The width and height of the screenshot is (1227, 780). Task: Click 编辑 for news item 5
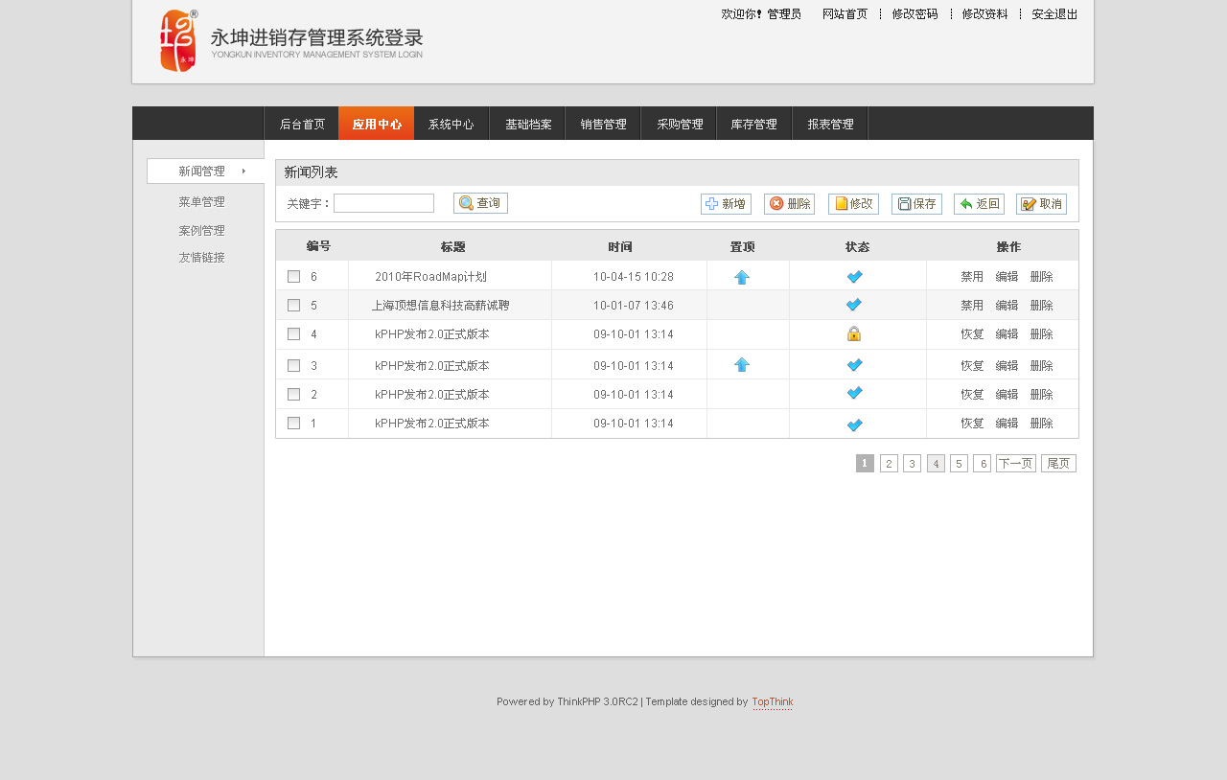tap(1007, 306)
